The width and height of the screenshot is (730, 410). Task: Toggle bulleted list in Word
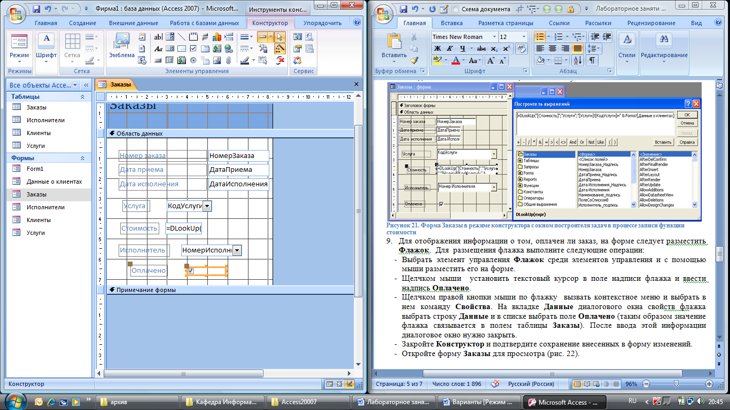click(x=540, y=37)
